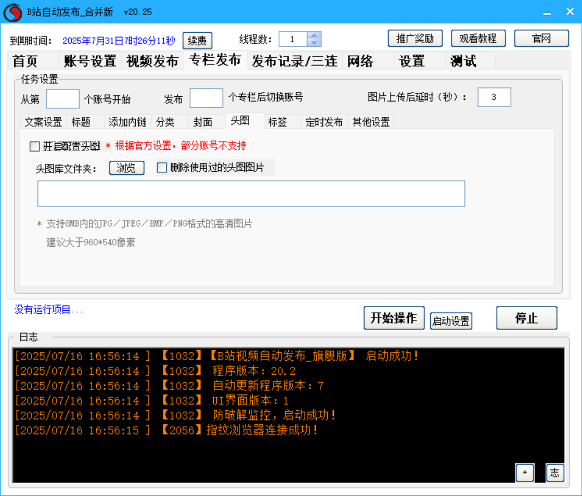
Task: Toggle 删除使用过的头图图片 checkbox
Action: 162,168
